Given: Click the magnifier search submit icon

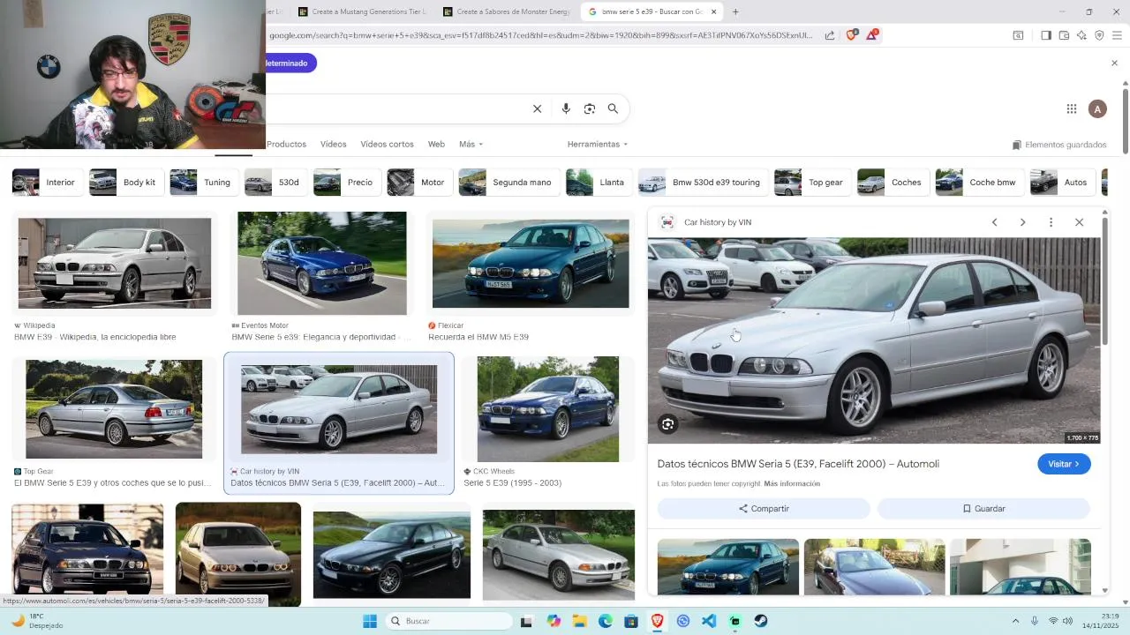Looking at the screenshot, I should 613,108.
